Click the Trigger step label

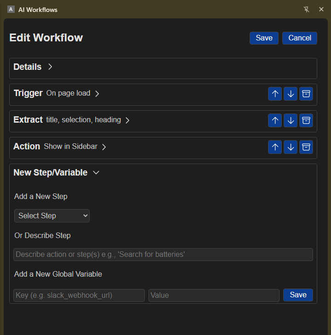(28, 93)
